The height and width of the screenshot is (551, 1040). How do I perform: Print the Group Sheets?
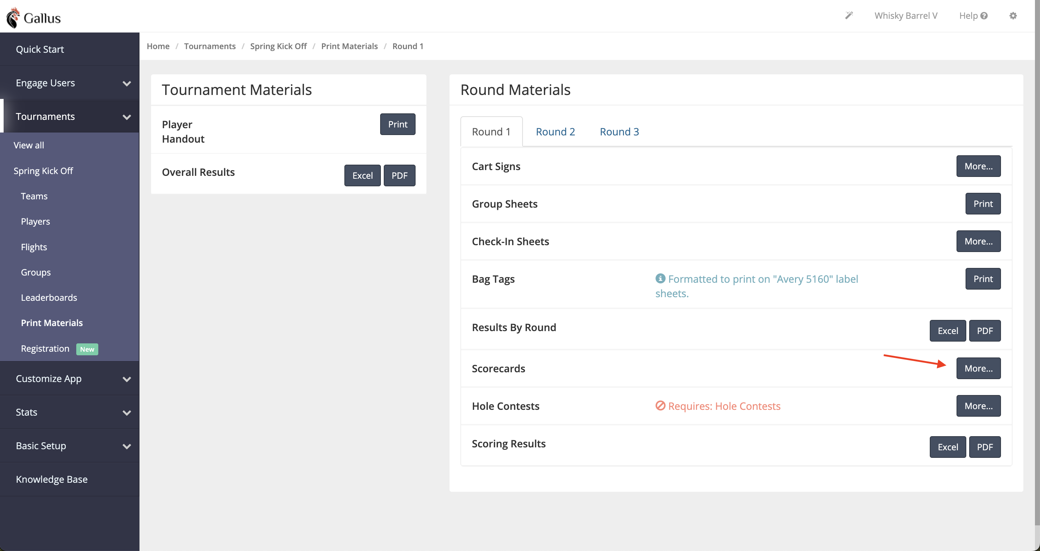[x=983, y=204]
